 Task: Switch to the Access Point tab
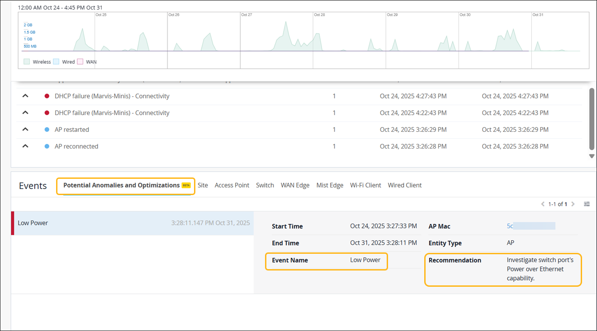pos(232,185)
